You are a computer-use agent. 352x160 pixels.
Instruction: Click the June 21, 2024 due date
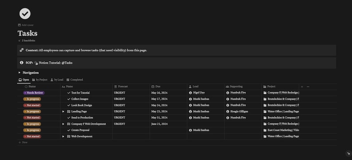160,124
